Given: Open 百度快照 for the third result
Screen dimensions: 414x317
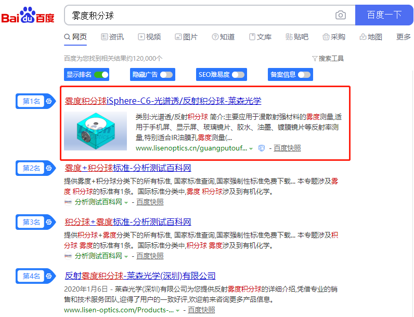Looking at the screenshot, I should (x=150, y=256).
